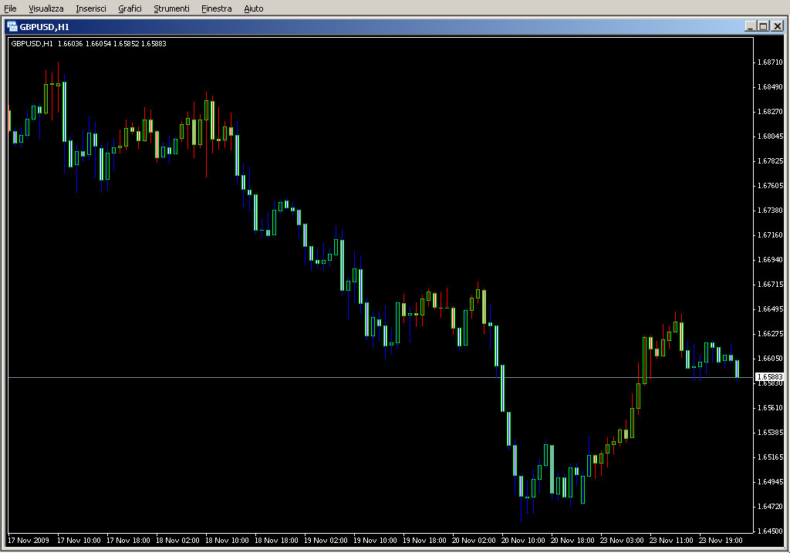Maximize the GBPUSD,H1 chart window
The width and height of the screenshot is (790, 553).
[x=763, y=26]
